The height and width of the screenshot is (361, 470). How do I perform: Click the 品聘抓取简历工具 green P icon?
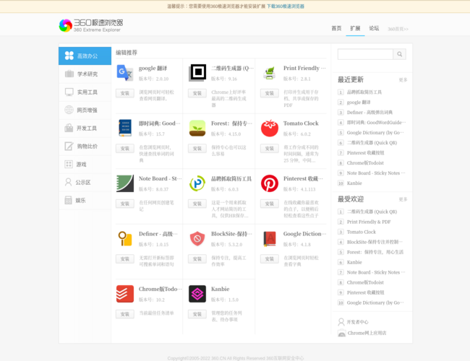(197, 183)
